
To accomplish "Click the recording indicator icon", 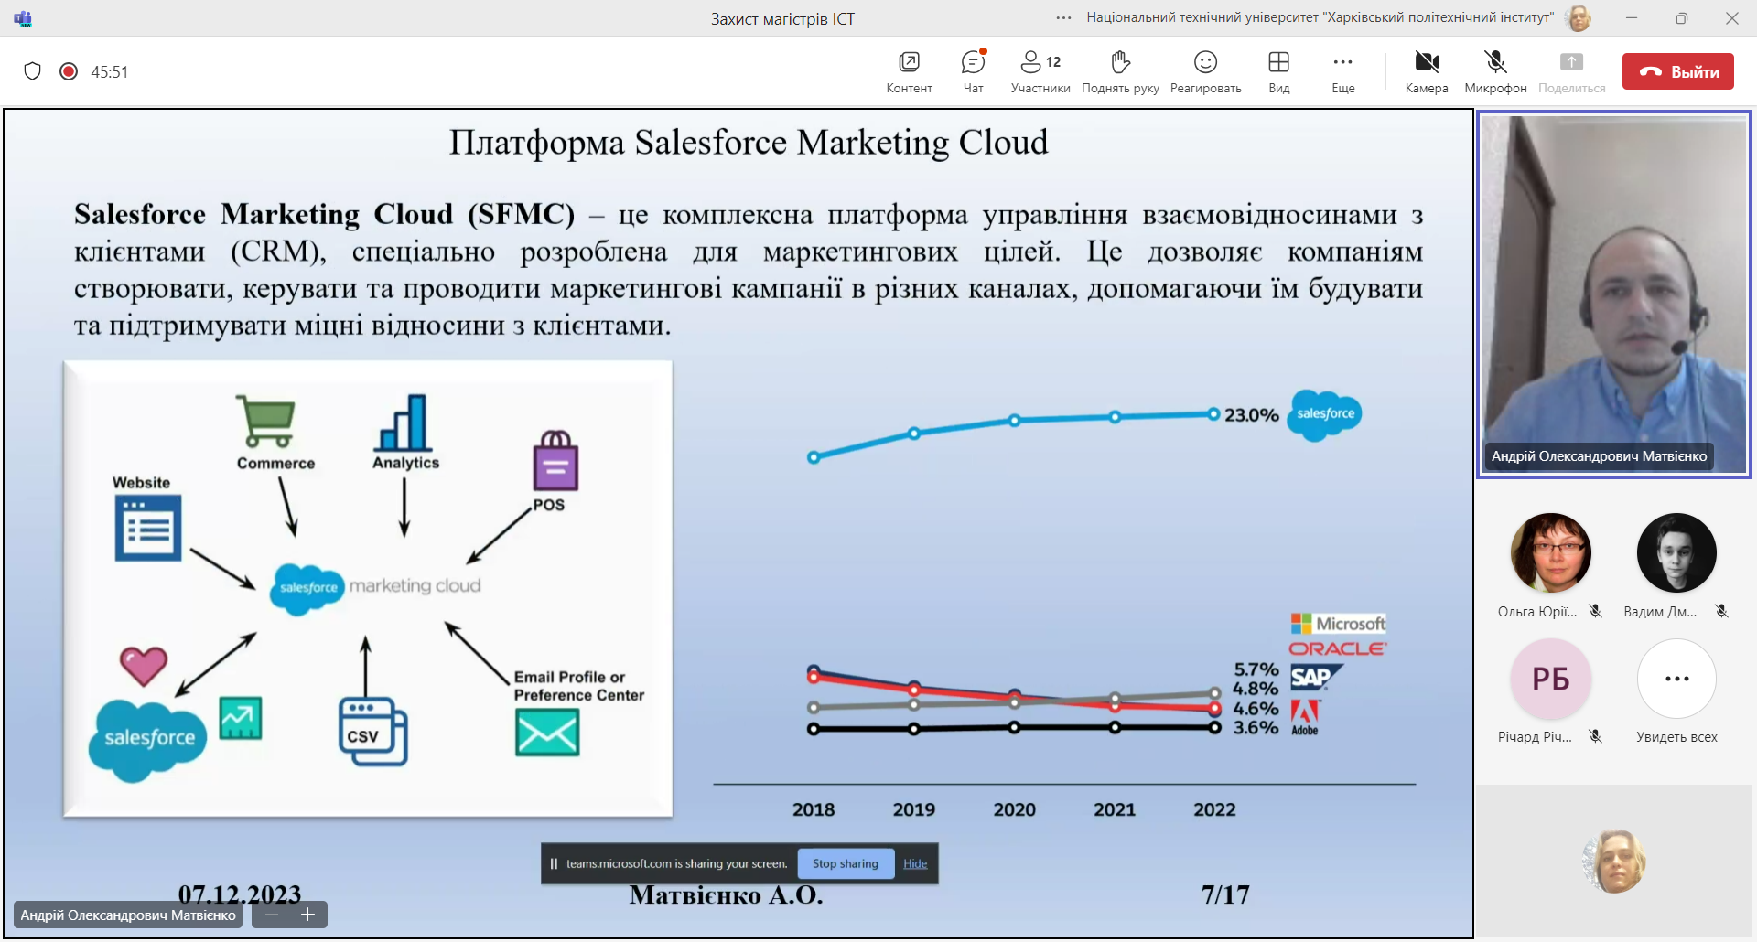I will coord(69,71).
